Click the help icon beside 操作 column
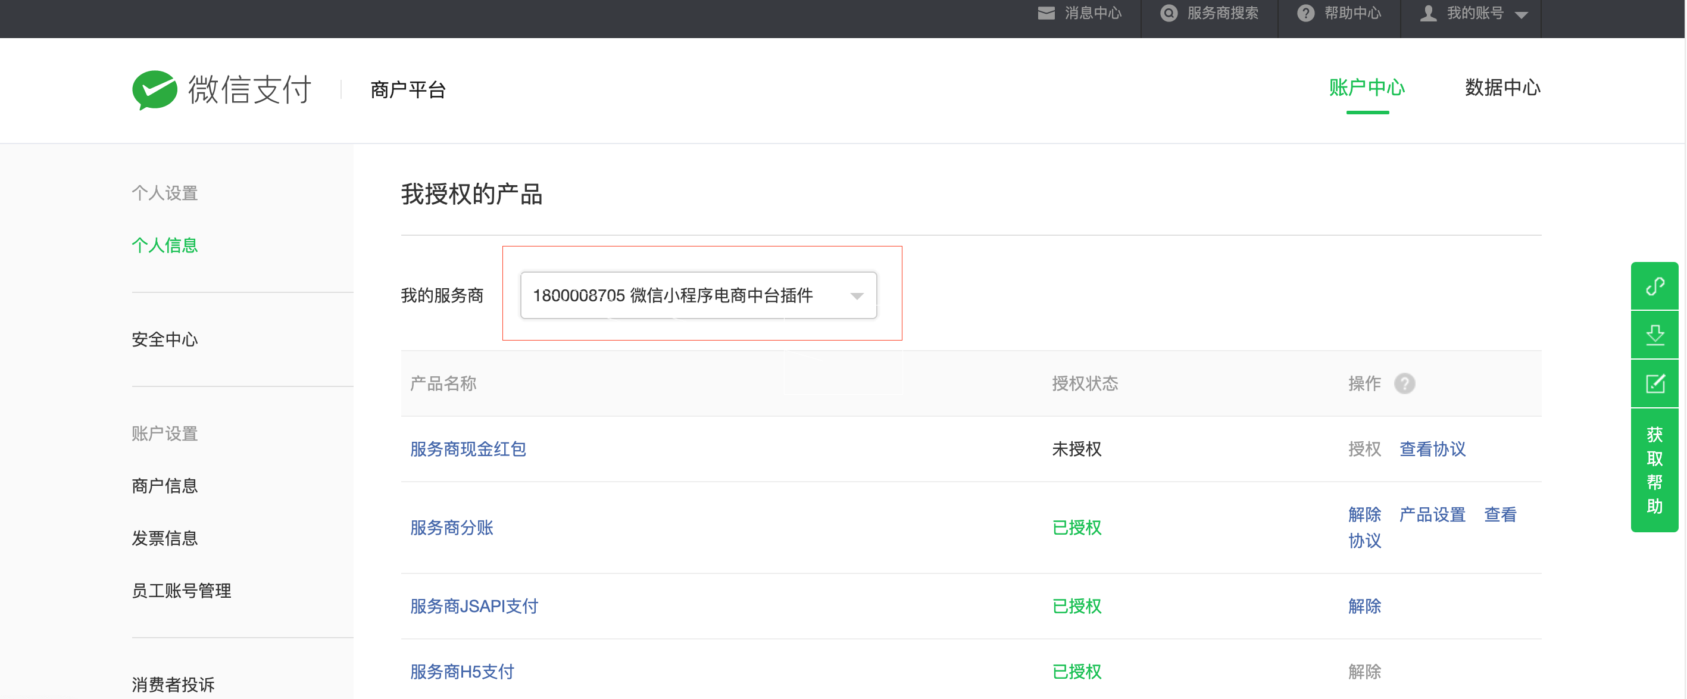The height and width of the screenshot is (699, 1687). pyautogui.click(x=1404, y=383)
